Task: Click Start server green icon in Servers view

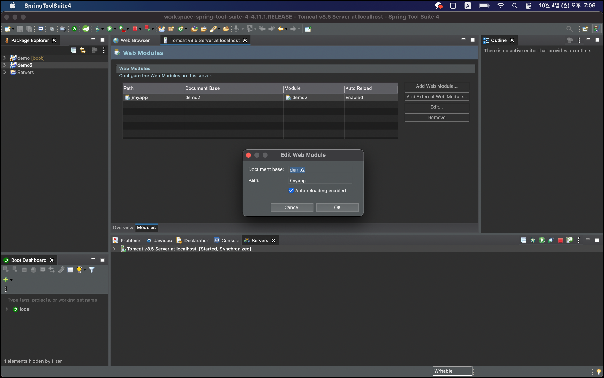Action: 542,240
